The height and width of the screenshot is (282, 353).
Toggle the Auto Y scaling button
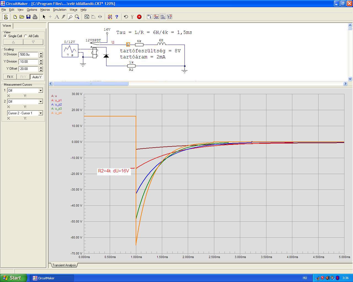pyautogui.click(x=37, y=77)
